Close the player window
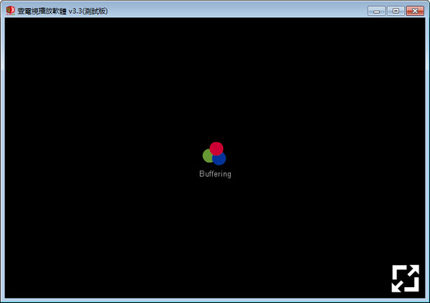Image resolution: width=430 pixels, height=303 pixels. point(415,11)
